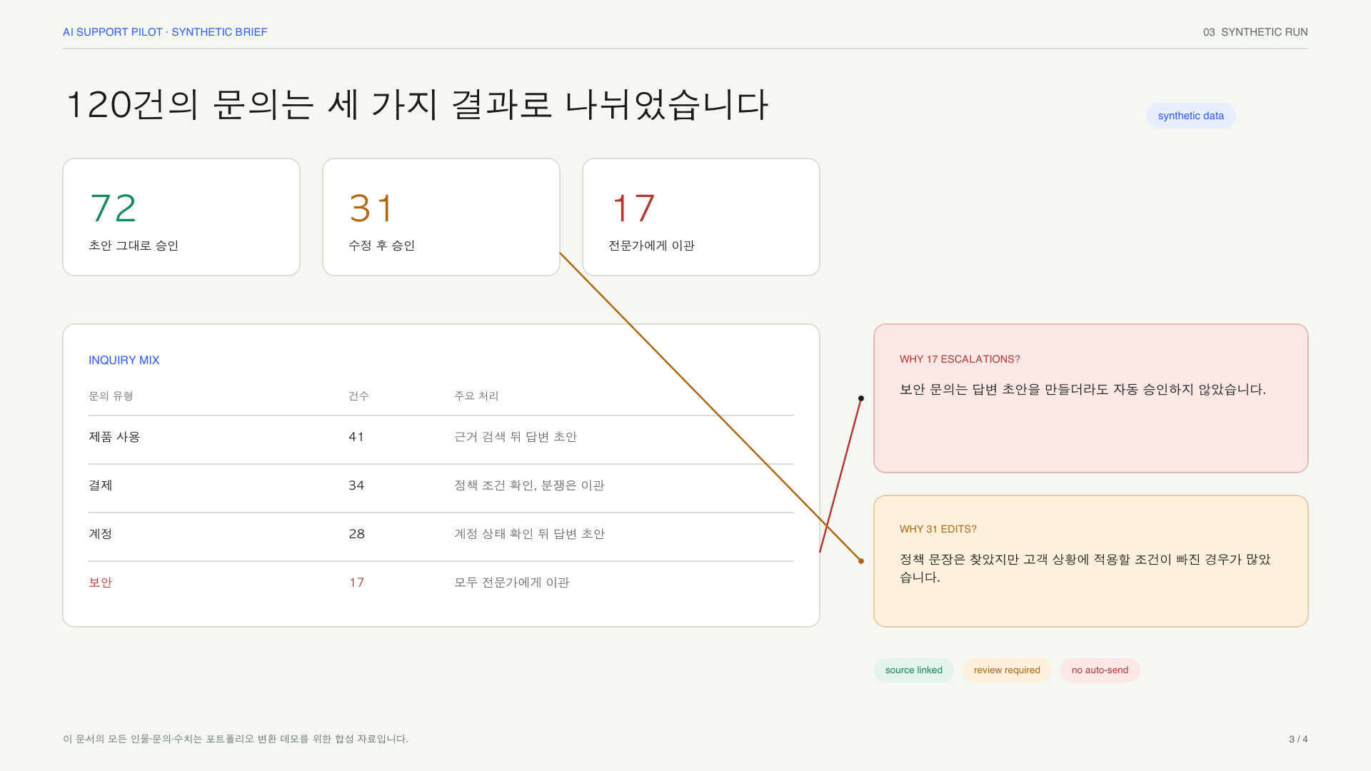
Task: Open the 72 초안 그대로 승인 card
Action: [x=181, y=217]
